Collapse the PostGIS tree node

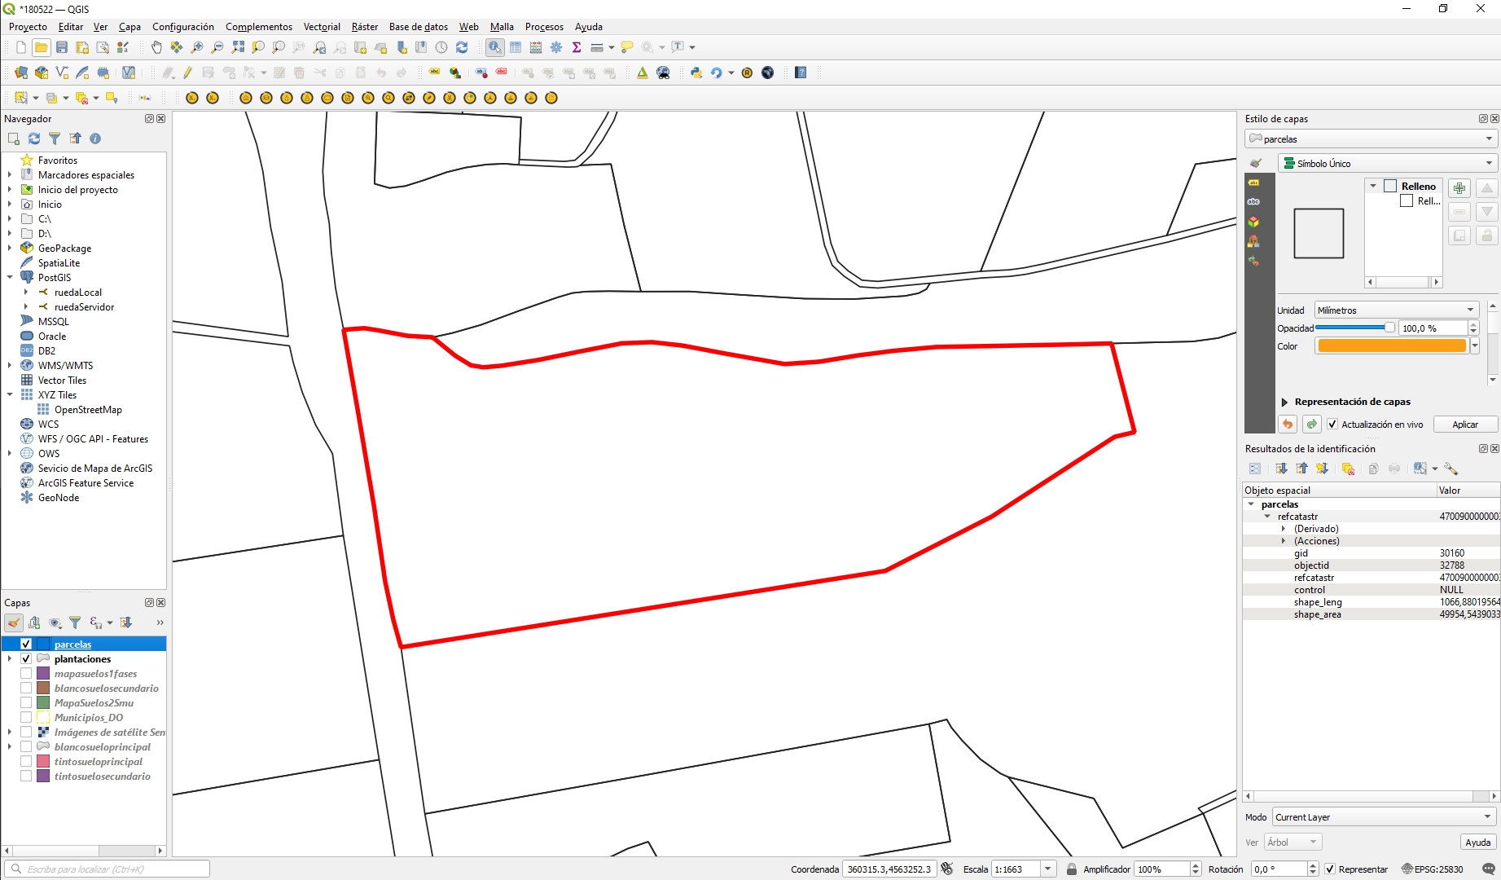(x=10, y=277)
